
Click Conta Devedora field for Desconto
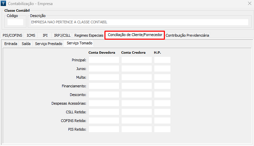coord(104,95)
